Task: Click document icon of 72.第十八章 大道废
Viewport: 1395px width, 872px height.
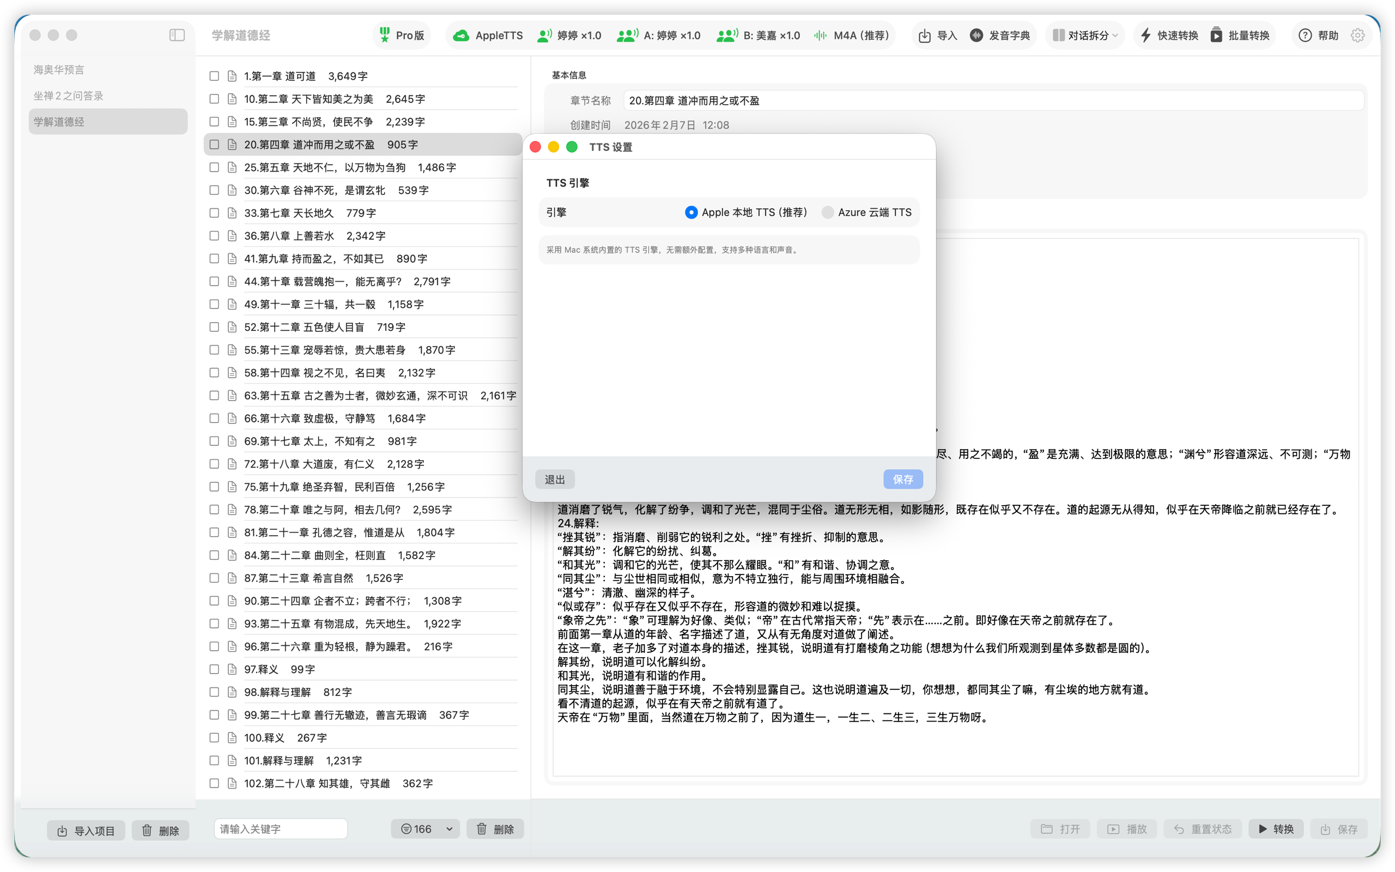Action: tap(232, 464)
